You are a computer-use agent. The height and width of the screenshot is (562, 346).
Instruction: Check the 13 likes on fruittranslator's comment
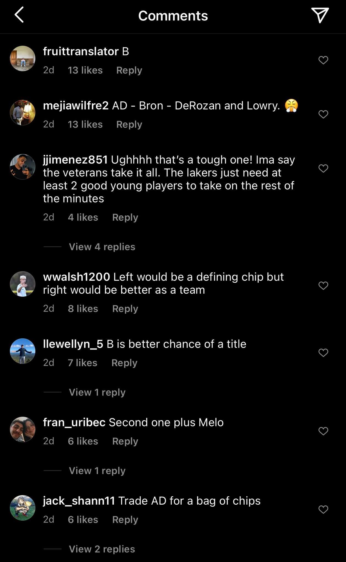[x=85, y=70]
